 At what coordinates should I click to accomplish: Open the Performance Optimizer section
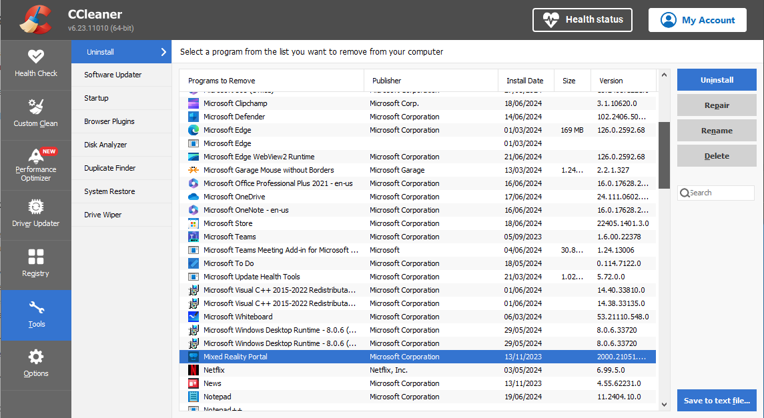tap(35, 165)
